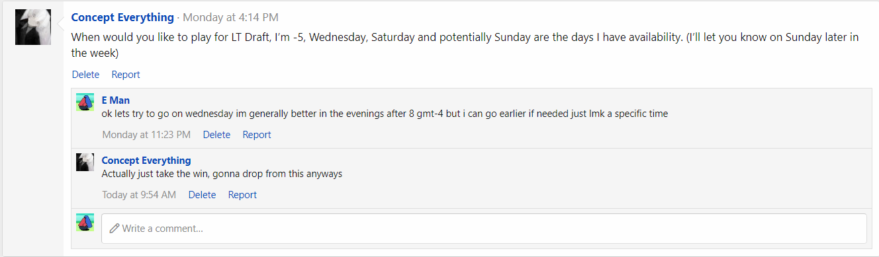Screen dimensions: 879x257
Task: Open the Monday at 4:14 PM timestamp
Action: 230,17
